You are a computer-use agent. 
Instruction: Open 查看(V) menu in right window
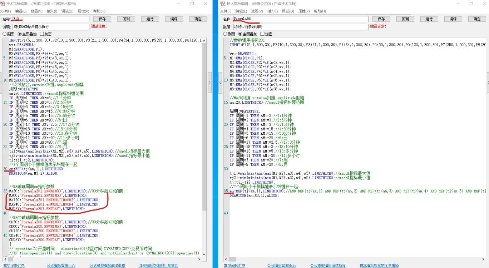point(257,11)
